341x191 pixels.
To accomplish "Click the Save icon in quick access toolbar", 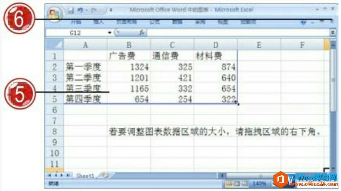I will coord(71,10).
